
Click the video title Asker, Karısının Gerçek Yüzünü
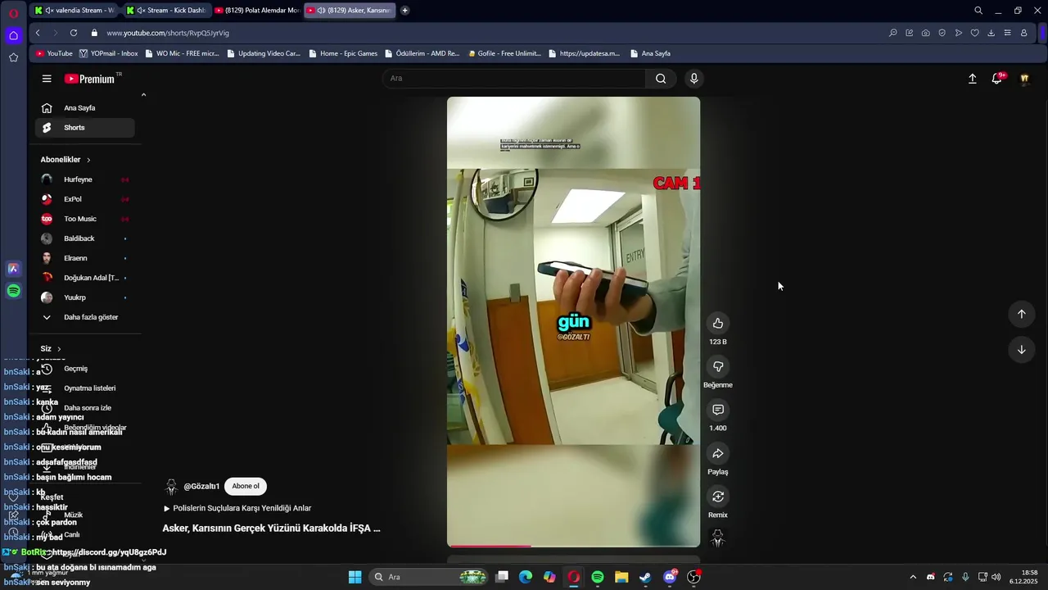pos(271,529)
